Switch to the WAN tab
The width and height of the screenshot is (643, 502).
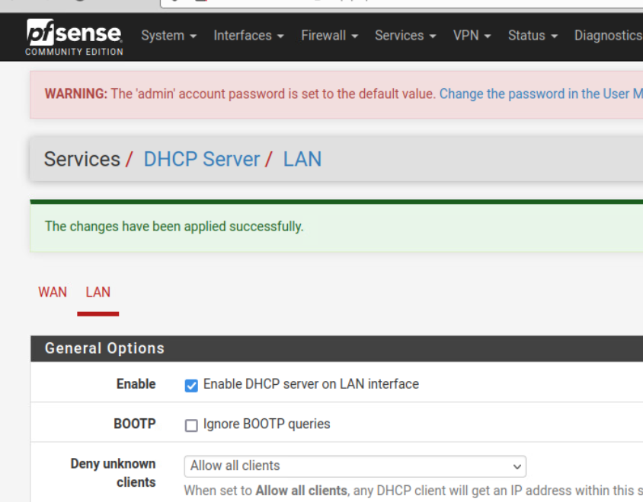tap(53, 292)
